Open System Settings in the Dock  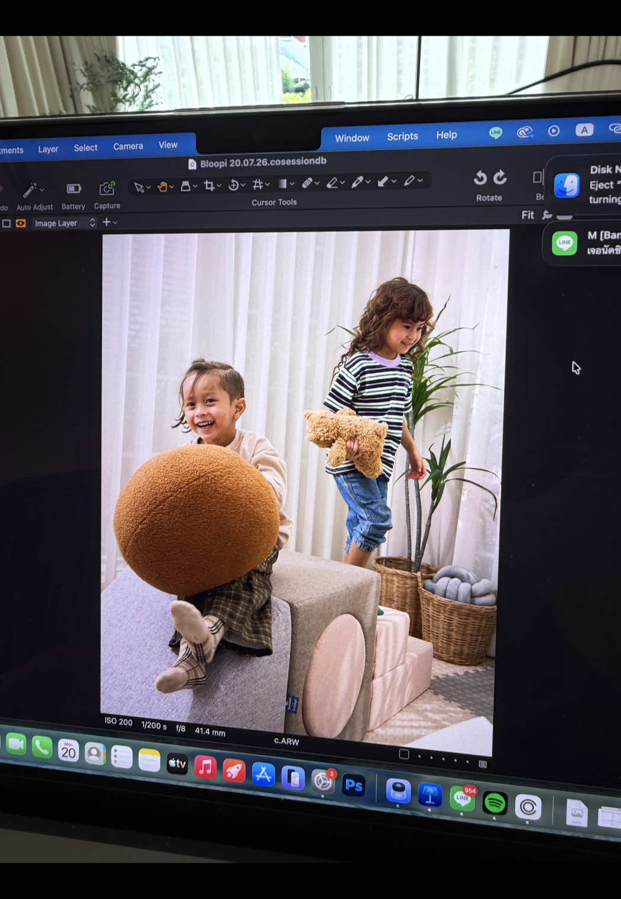tap(323, 782)
